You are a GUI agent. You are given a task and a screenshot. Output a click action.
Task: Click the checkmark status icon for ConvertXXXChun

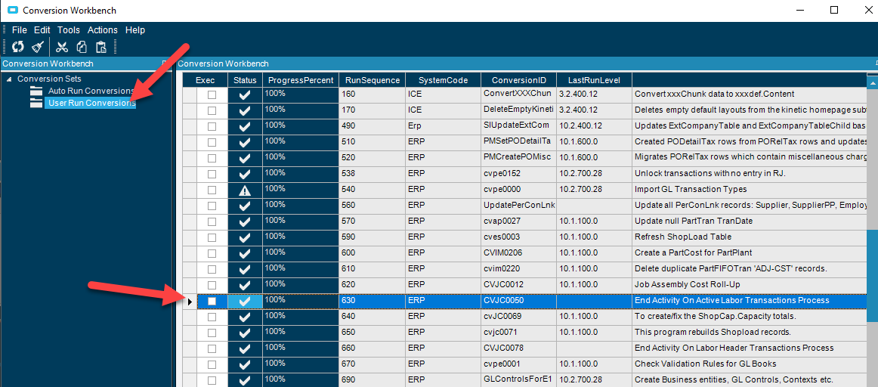pyautogui.click(x=245, y=95)
